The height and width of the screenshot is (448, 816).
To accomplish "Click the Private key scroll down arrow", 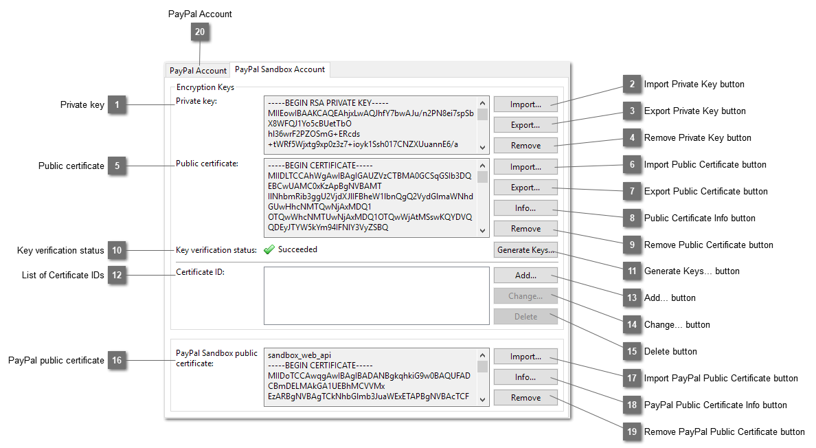I will 482,147.
